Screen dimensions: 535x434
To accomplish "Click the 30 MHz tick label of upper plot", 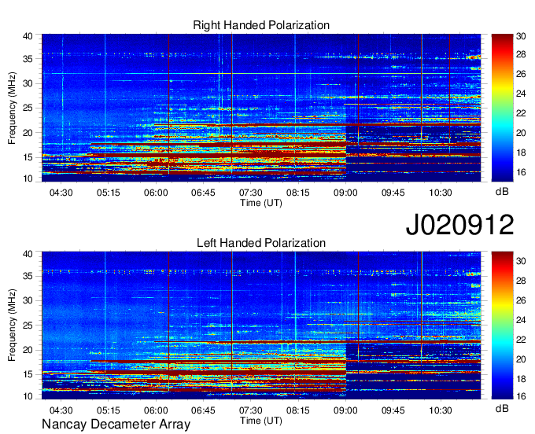I will click(x=28, y=83).
